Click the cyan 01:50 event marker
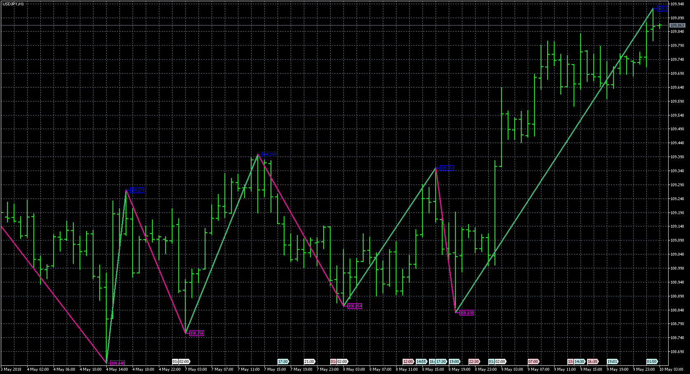Viewport: 690px width, 374px height. [652, 362]
